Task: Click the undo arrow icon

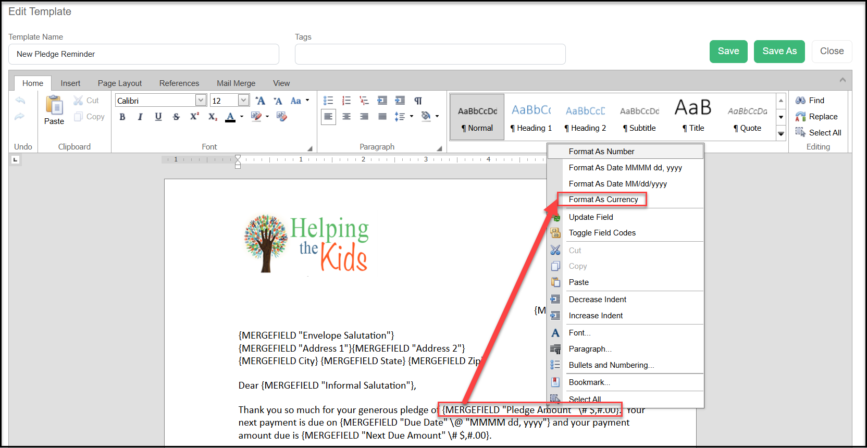Action: [x=20, y=101]
